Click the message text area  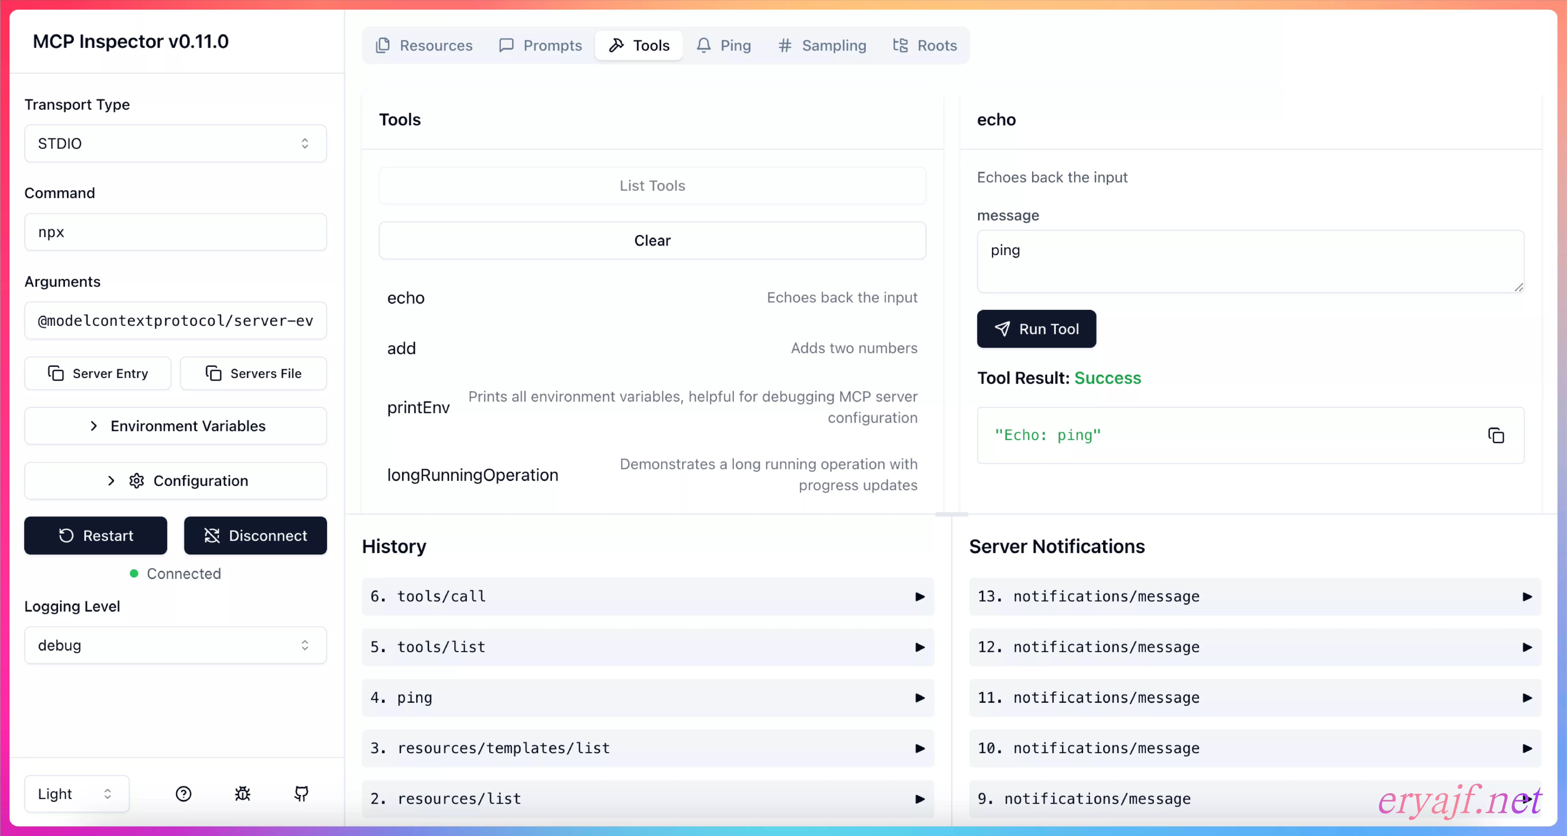click(x=1250, y=261)
